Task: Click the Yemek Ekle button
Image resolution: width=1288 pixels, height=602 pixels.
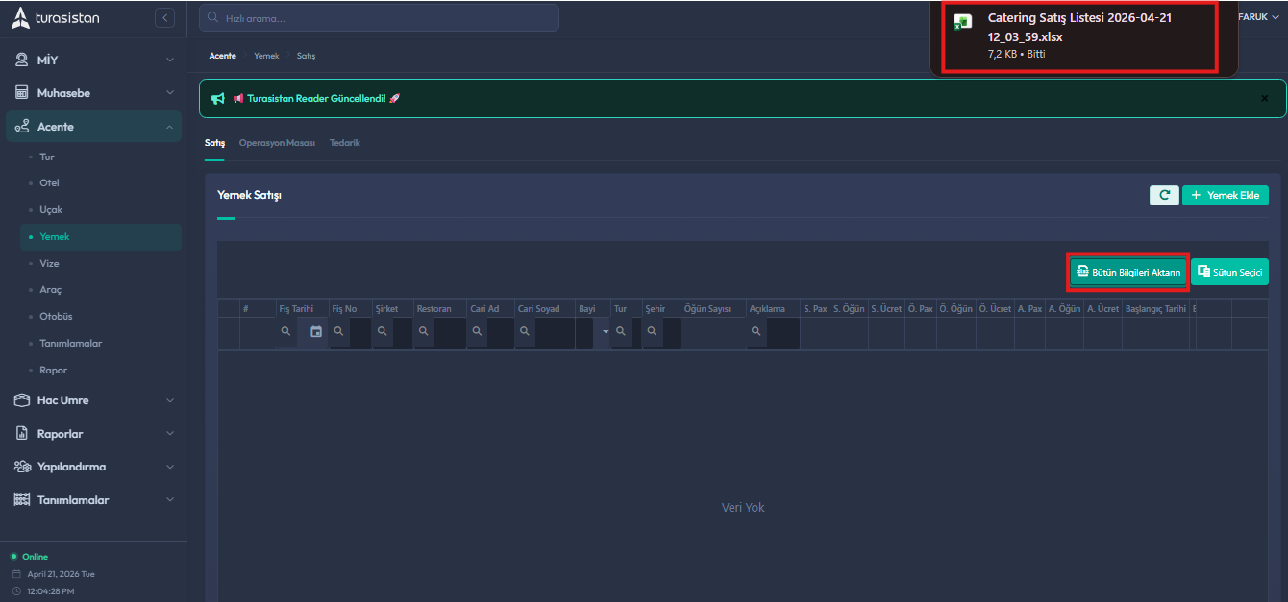Action: point(1225,195)
